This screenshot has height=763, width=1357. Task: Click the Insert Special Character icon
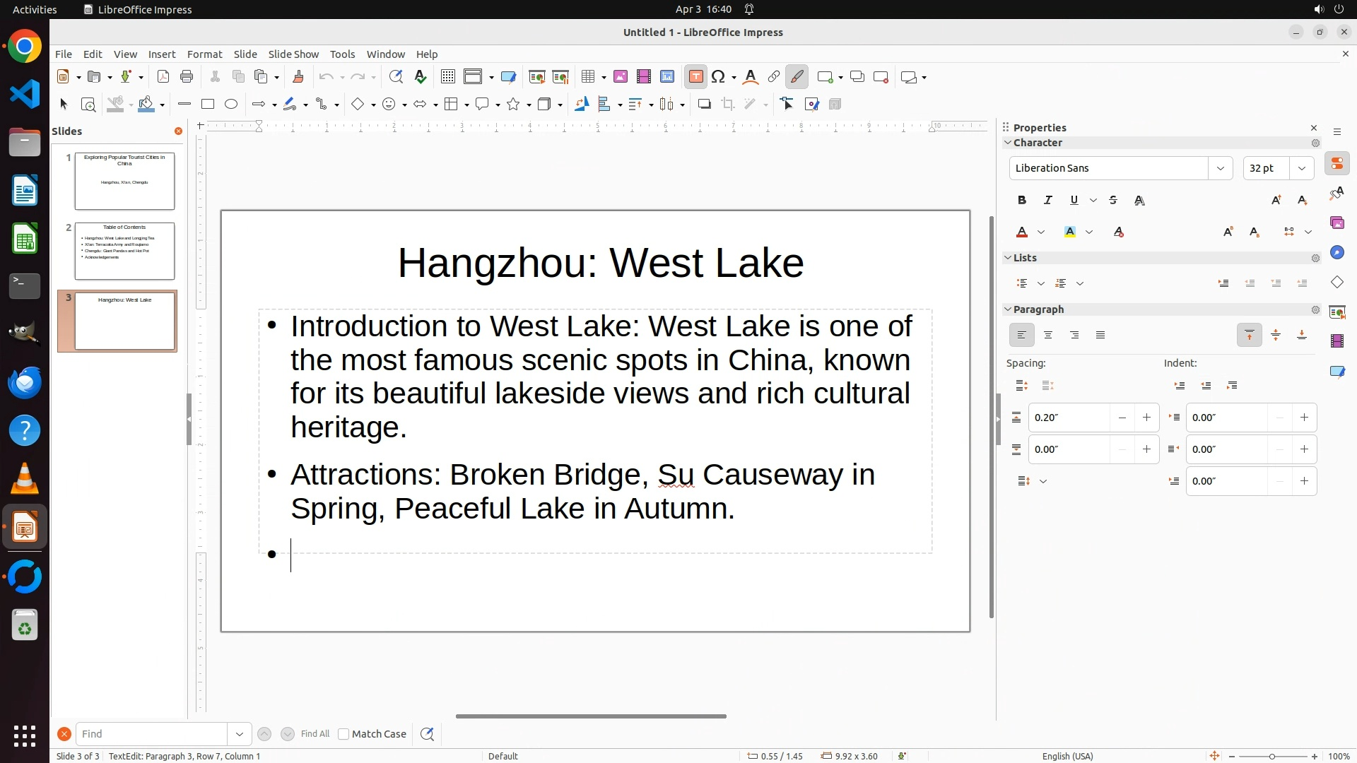tap(719, 77)
